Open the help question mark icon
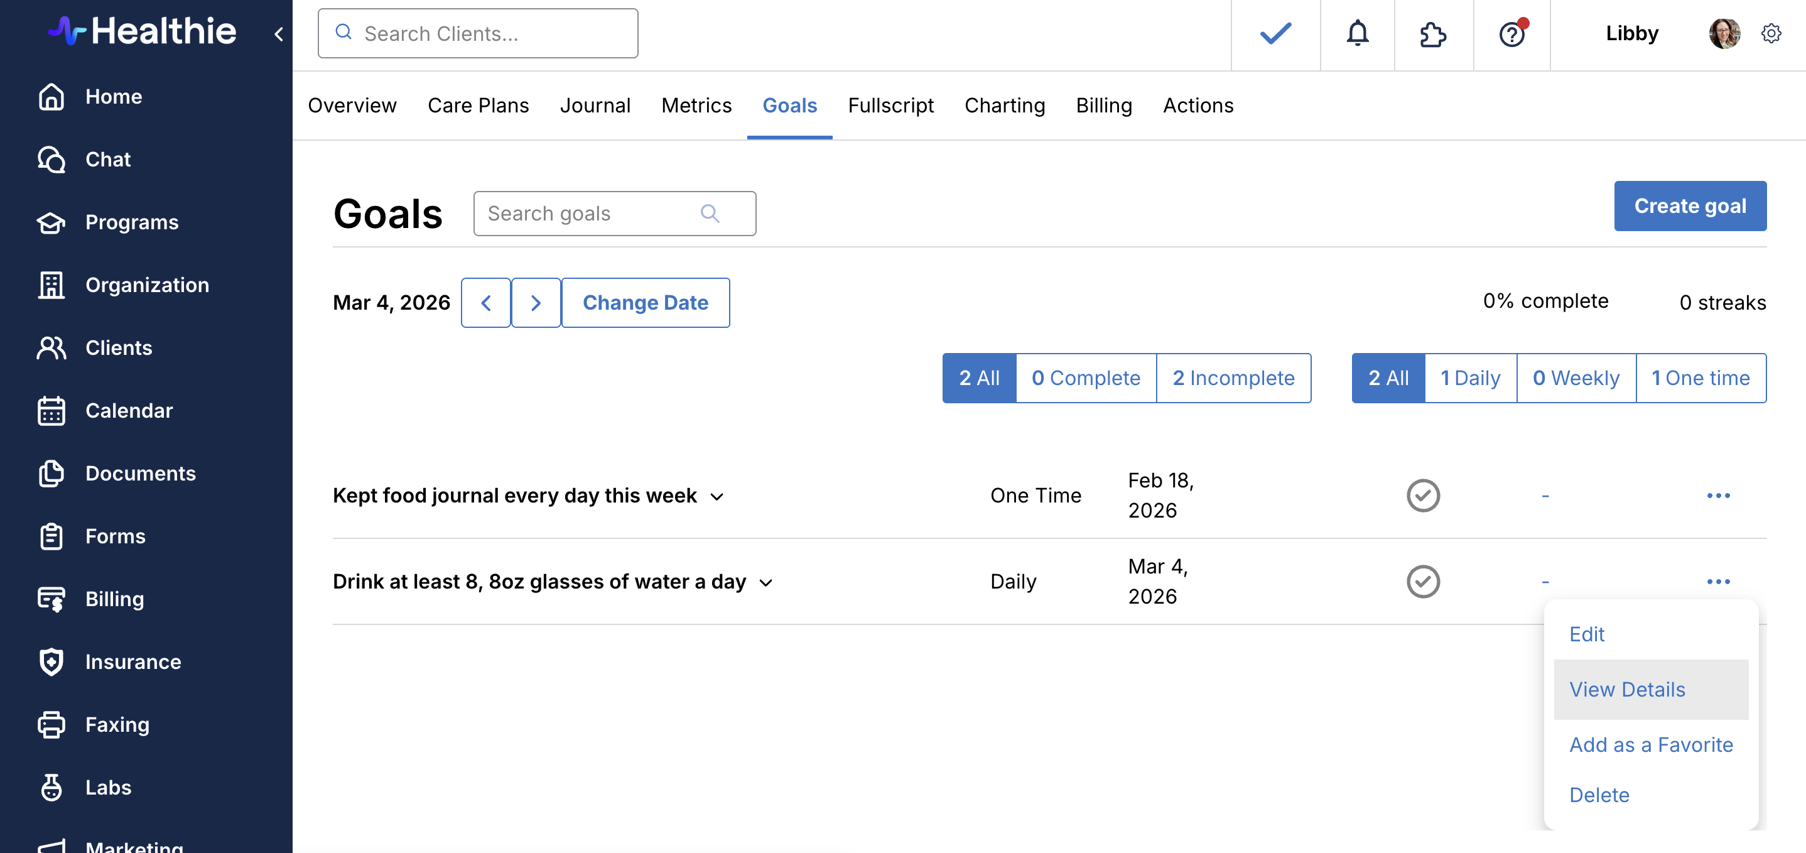 click(1511, 33)
